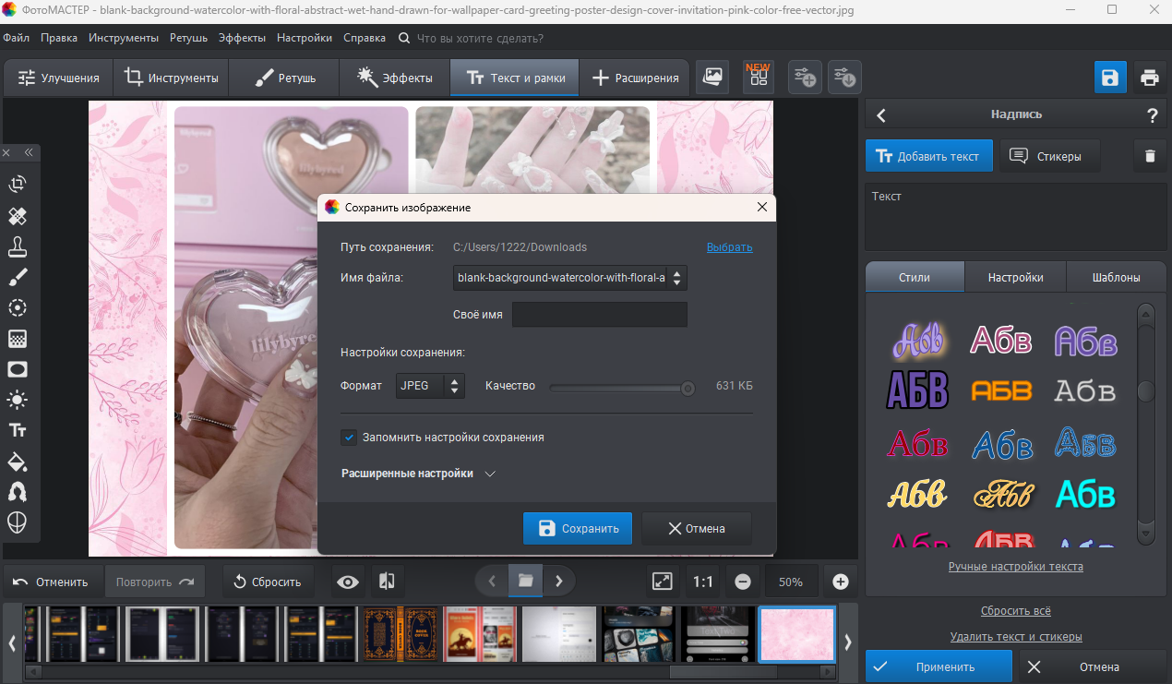
Task: Click the blue Сохранить button
Action: pyautogui.click(x=578, y=529)
